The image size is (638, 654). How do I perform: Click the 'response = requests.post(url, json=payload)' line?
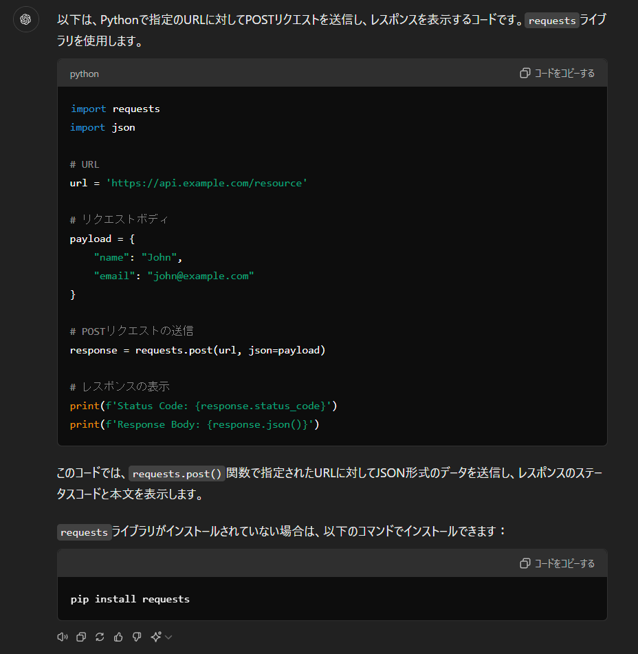point(197,350)
